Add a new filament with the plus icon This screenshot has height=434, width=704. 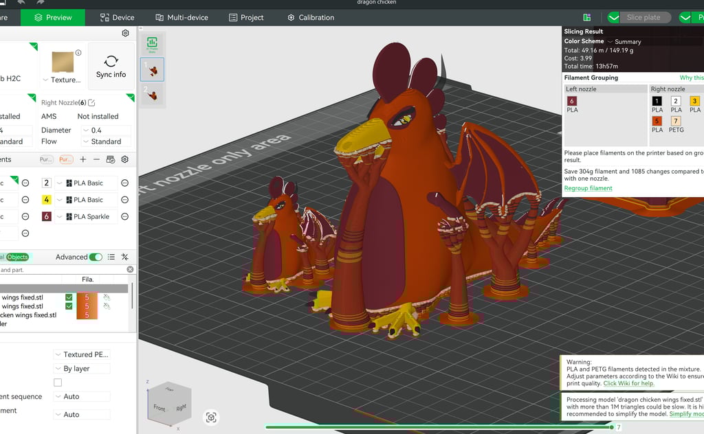point(82,159)
